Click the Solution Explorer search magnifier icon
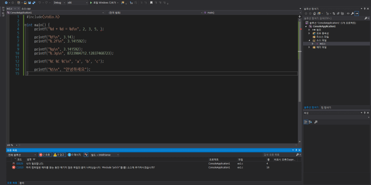Image resolution: width=371 pixels, height=185 pixels. (366, 18)
